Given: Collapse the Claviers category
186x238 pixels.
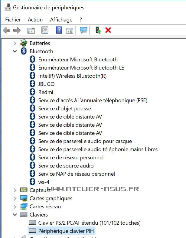Looking at the screenshot, I should click(x=15, y=215).
